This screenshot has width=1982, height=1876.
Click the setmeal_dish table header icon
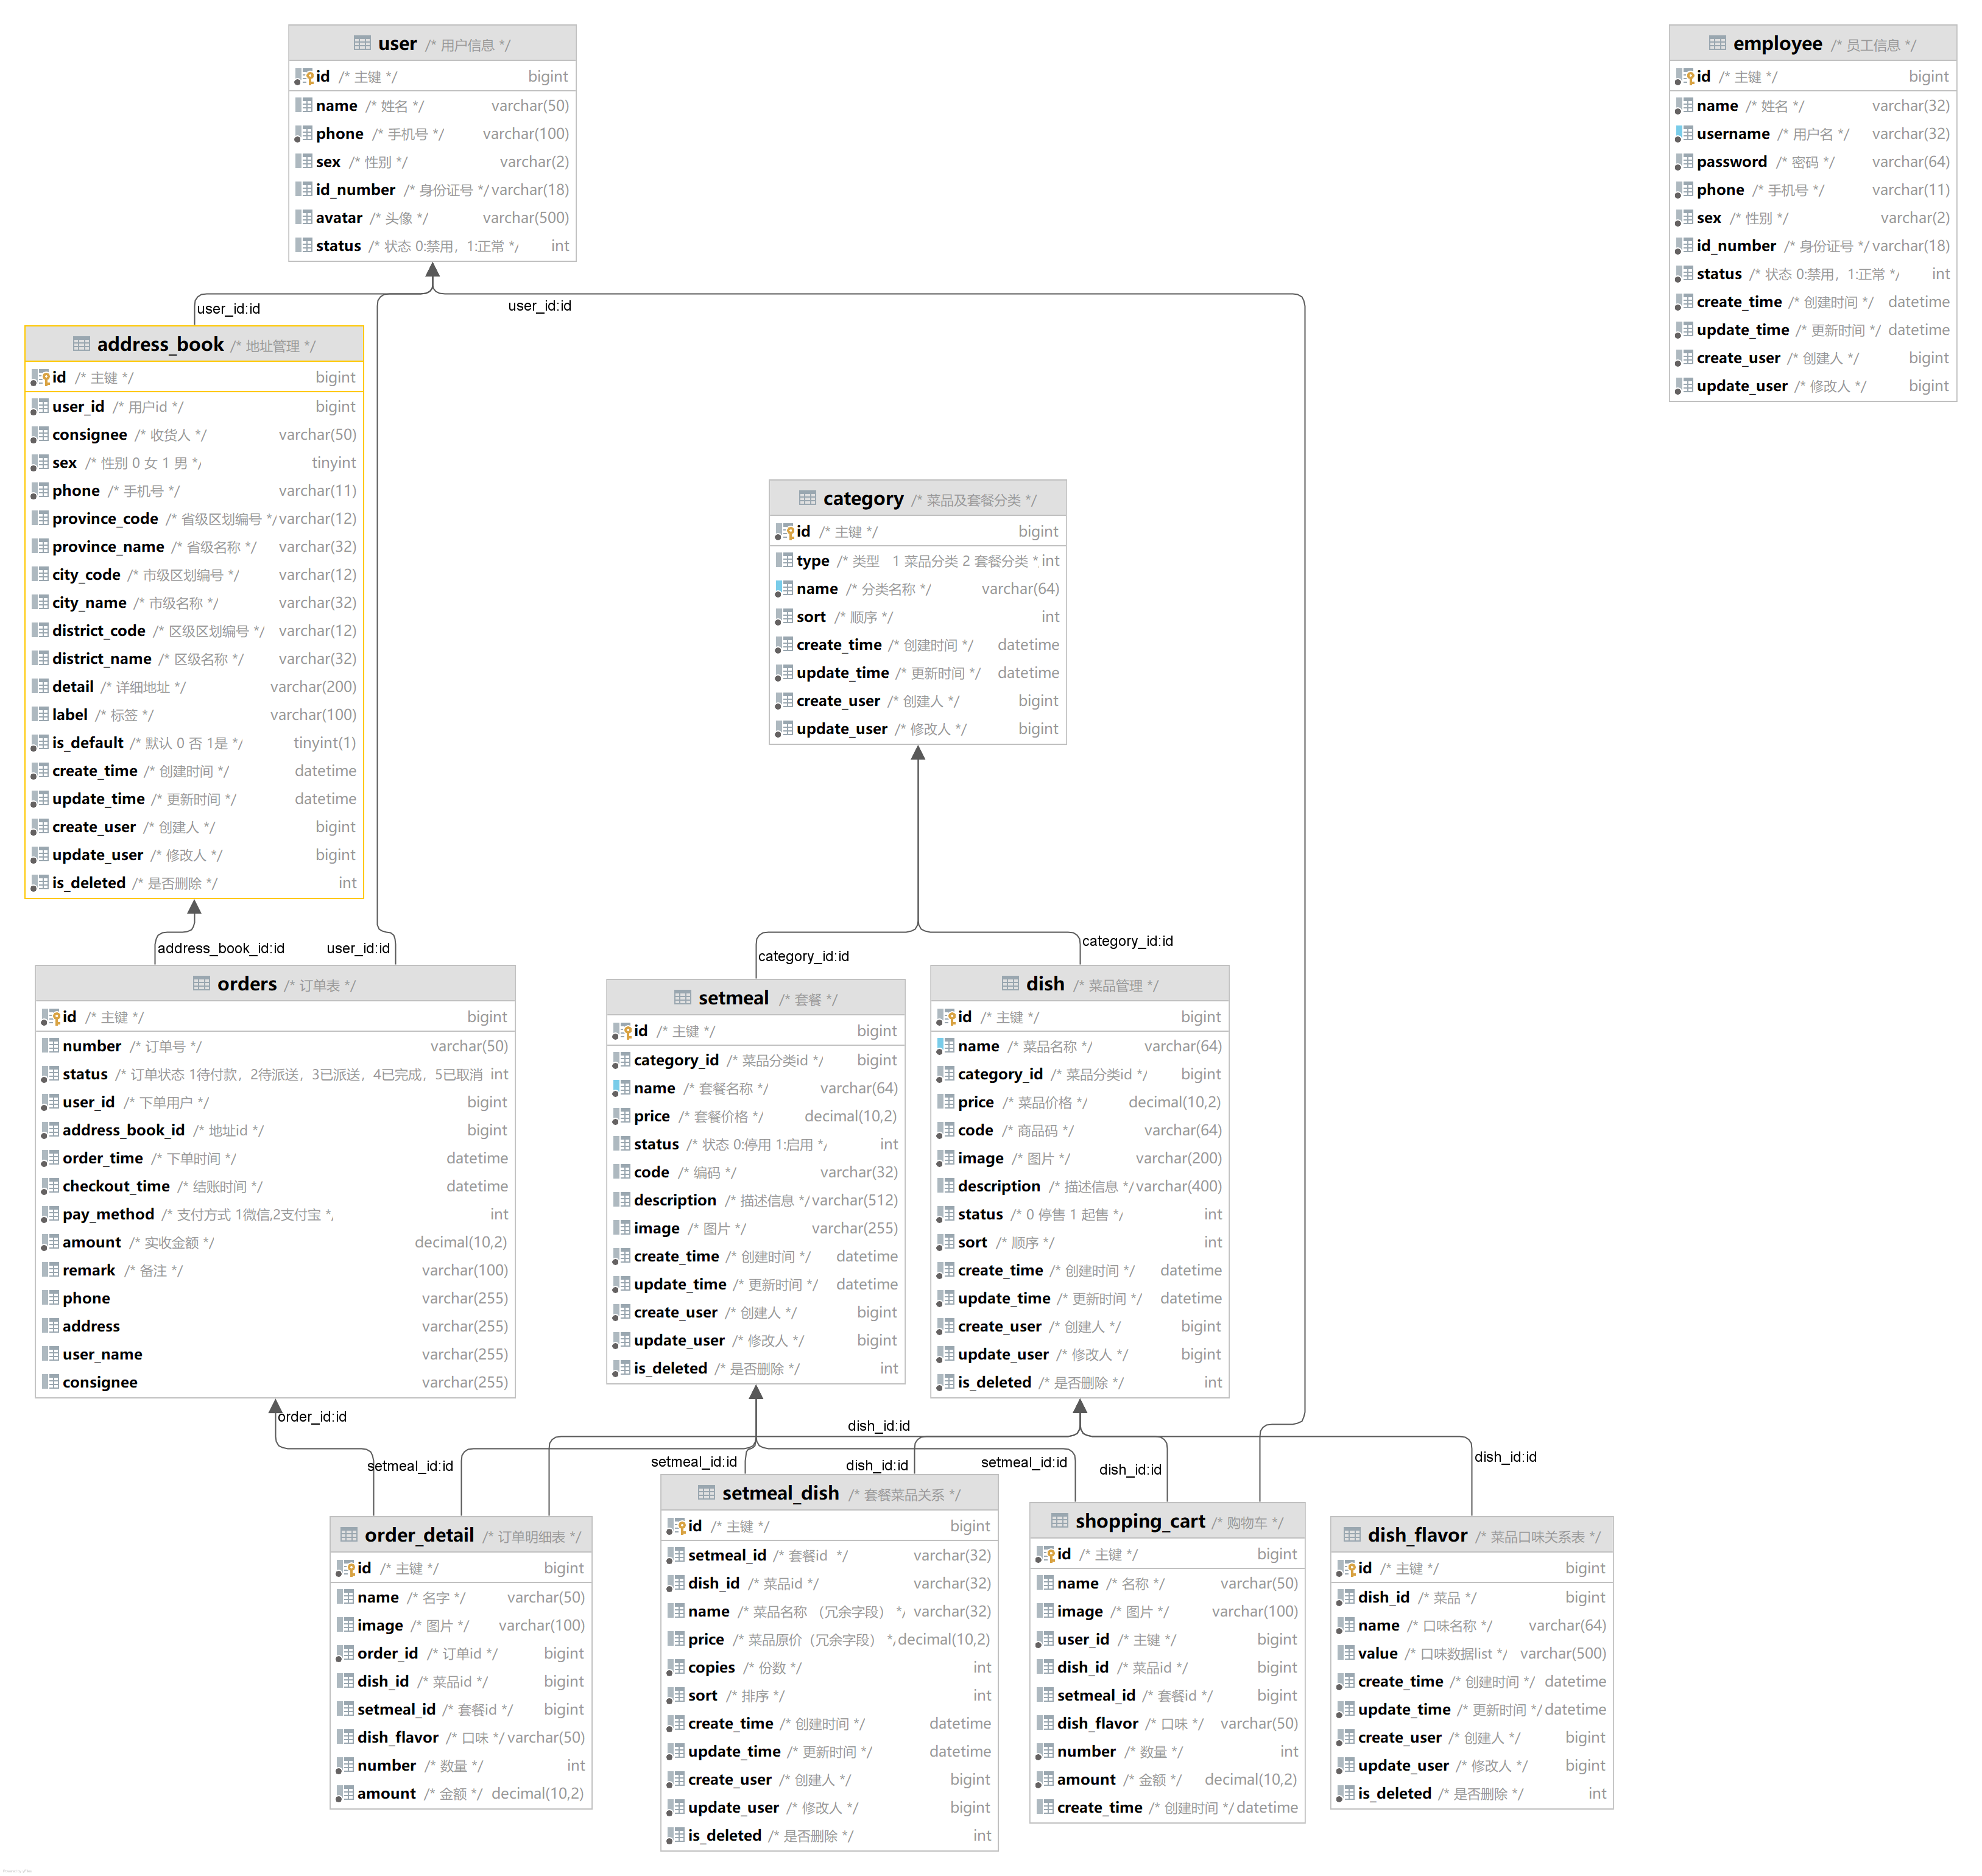tap(706, 1492)
